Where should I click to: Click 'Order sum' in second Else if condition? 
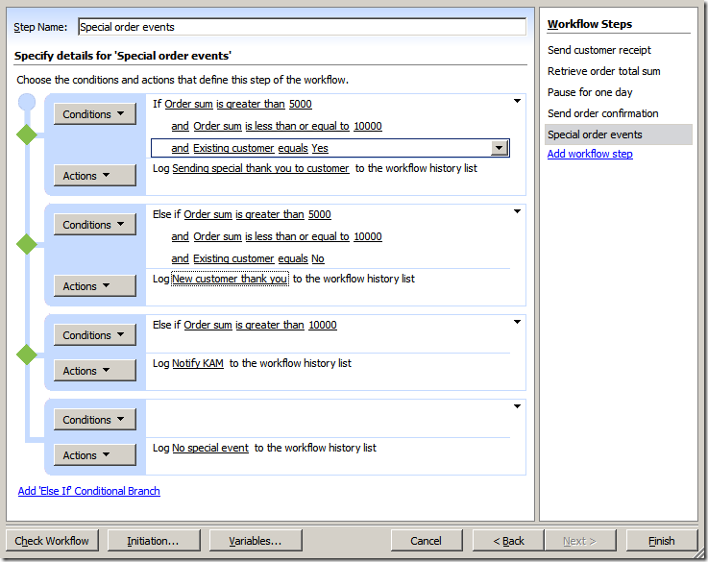[208, 214]
